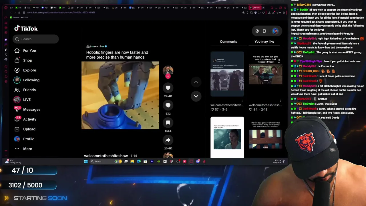Switch to the Comments tab
The width and height of the screenshot is (366, 206).
click(228, 41)
